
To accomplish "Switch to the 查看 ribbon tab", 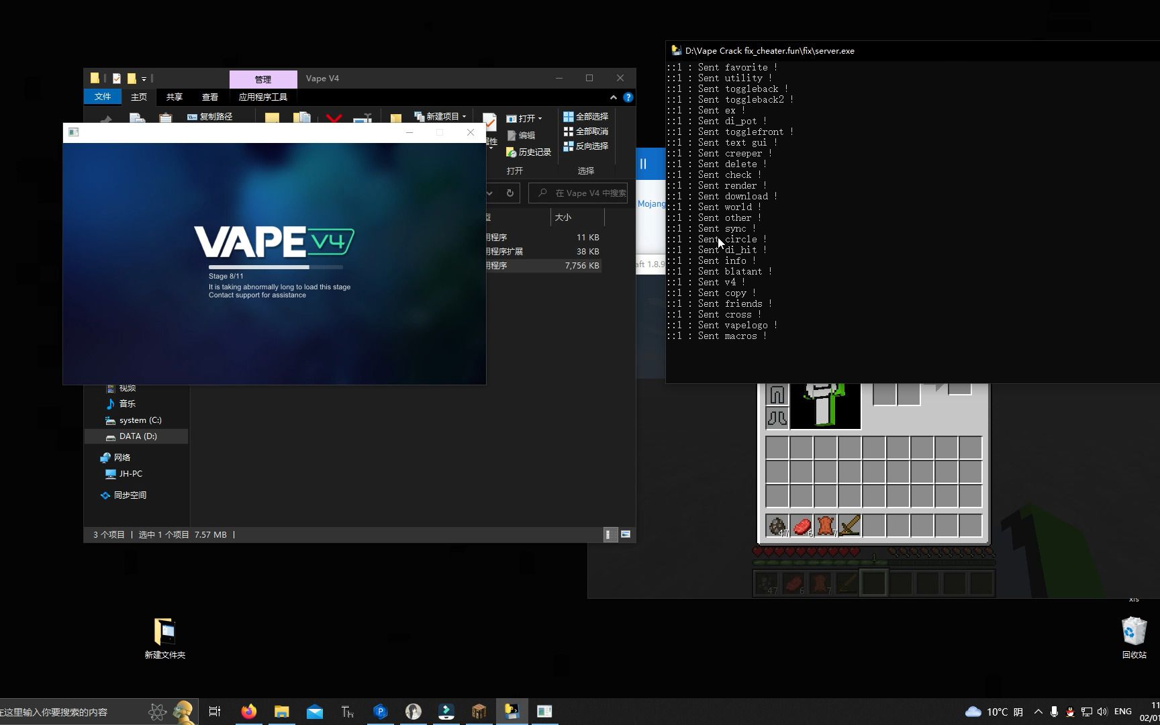I will (x=209, y=97).
